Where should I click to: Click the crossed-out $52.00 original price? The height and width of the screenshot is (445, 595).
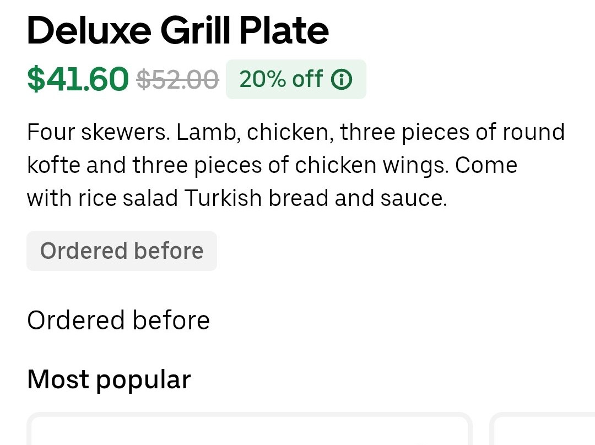[177, 80]
